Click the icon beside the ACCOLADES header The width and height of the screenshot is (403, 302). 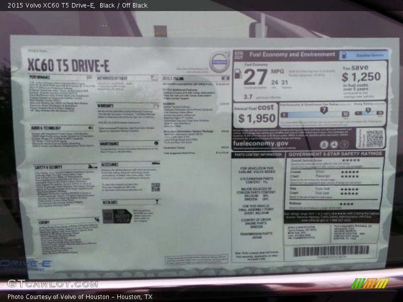coord(157,202)
